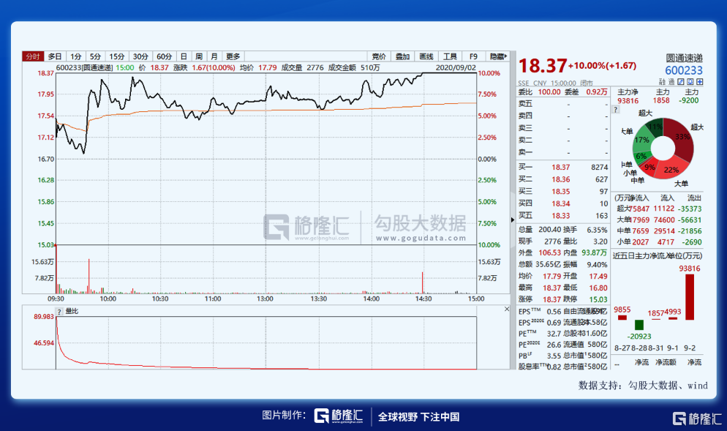
Task: Select the 买一 bid row at 18.37
Action: [x=563, y=167]
